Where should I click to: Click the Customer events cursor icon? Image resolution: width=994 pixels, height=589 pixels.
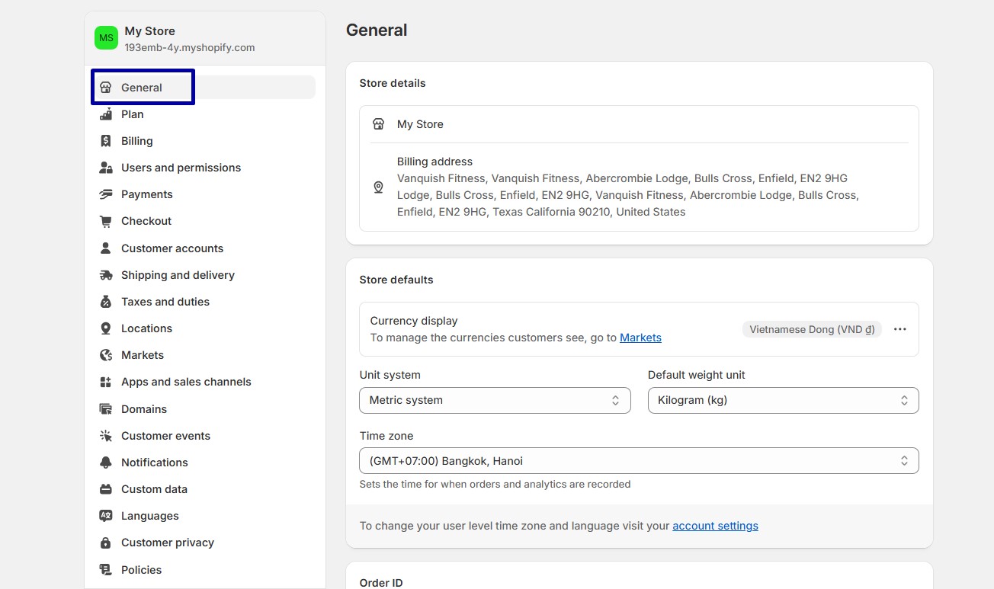click(x=106, y=436)
